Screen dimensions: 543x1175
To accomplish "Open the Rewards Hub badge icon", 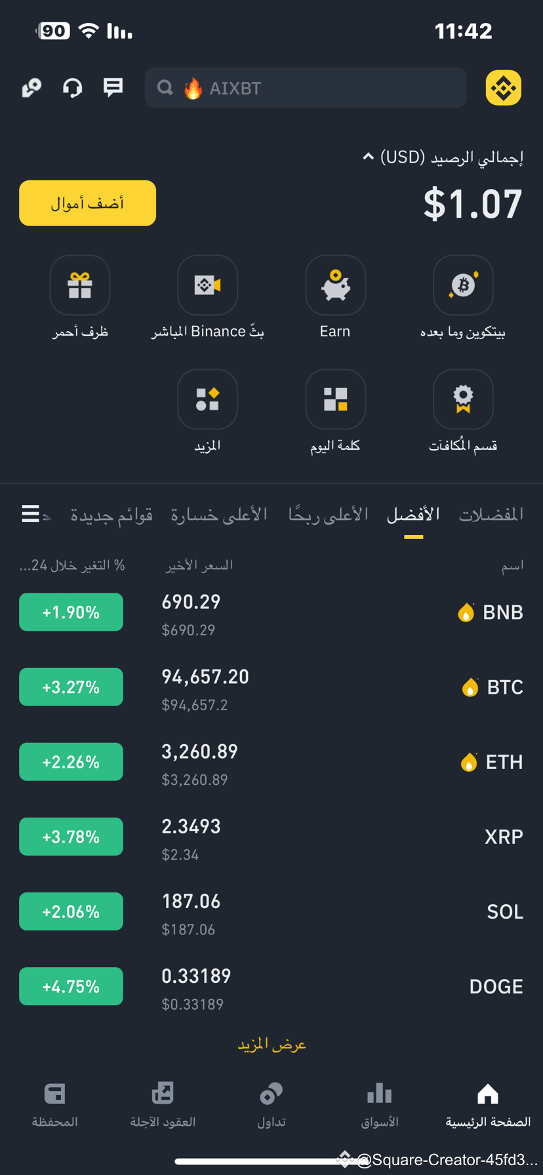I will [x=463, y=399].
